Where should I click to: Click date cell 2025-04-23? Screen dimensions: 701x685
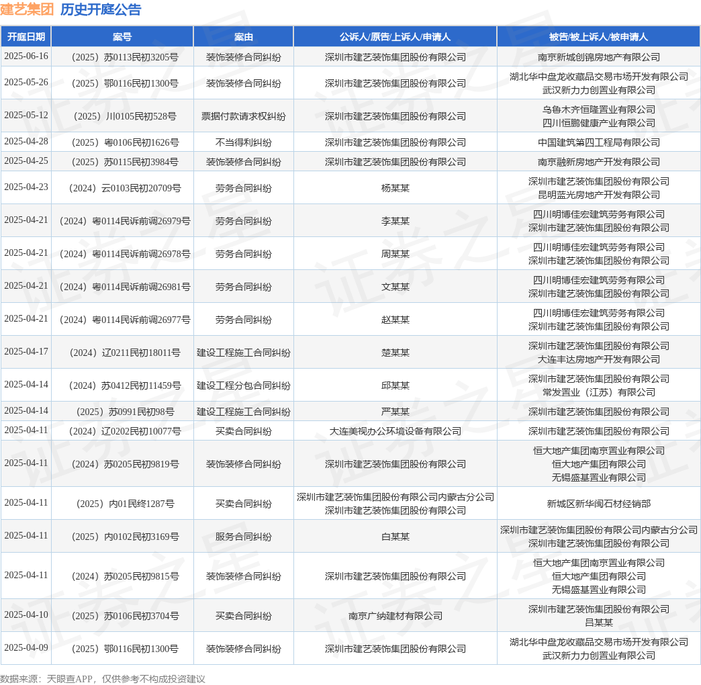(x=26, y=187)
